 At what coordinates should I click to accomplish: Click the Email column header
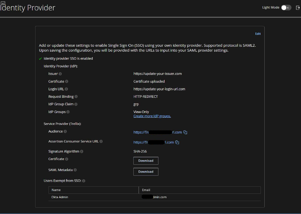click(x=200, y=190)
